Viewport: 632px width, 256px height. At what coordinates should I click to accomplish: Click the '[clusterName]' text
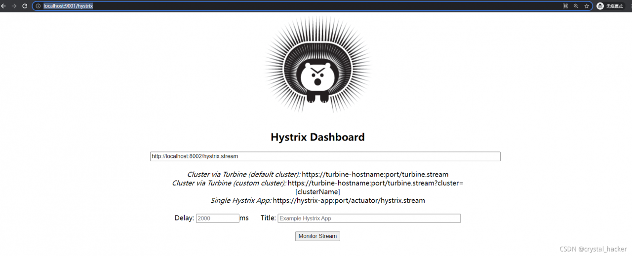tap(317, 192)
